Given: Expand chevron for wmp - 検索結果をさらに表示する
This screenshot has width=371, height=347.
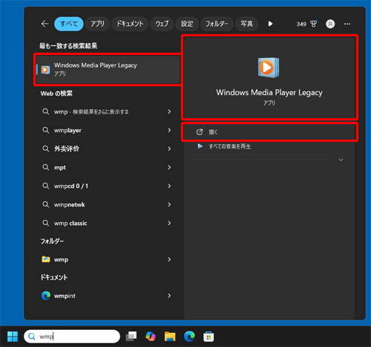Looking at the screenshot, I should click(169, 111).
